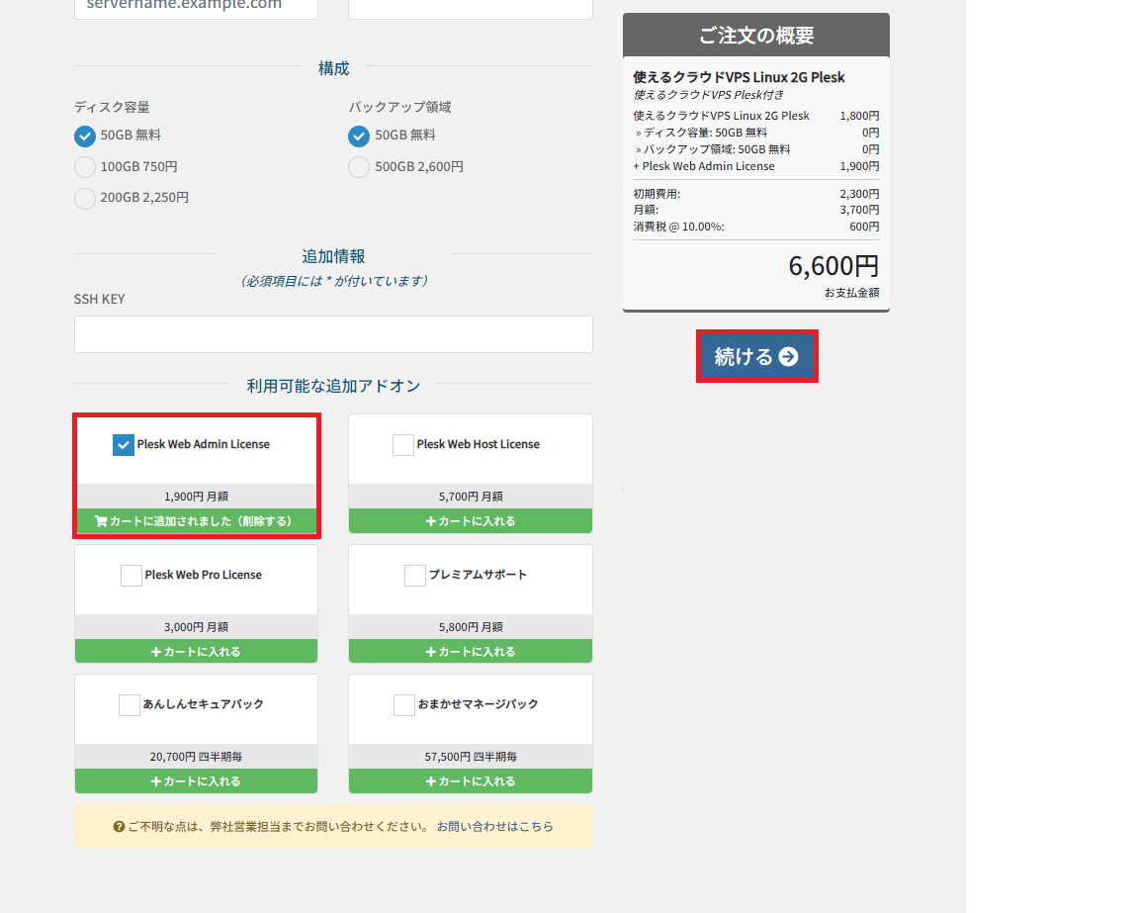Click the 追加情報 section heading
1139x913 pixels.
[333, 256]
